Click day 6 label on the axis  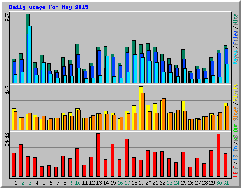(51, 183)
